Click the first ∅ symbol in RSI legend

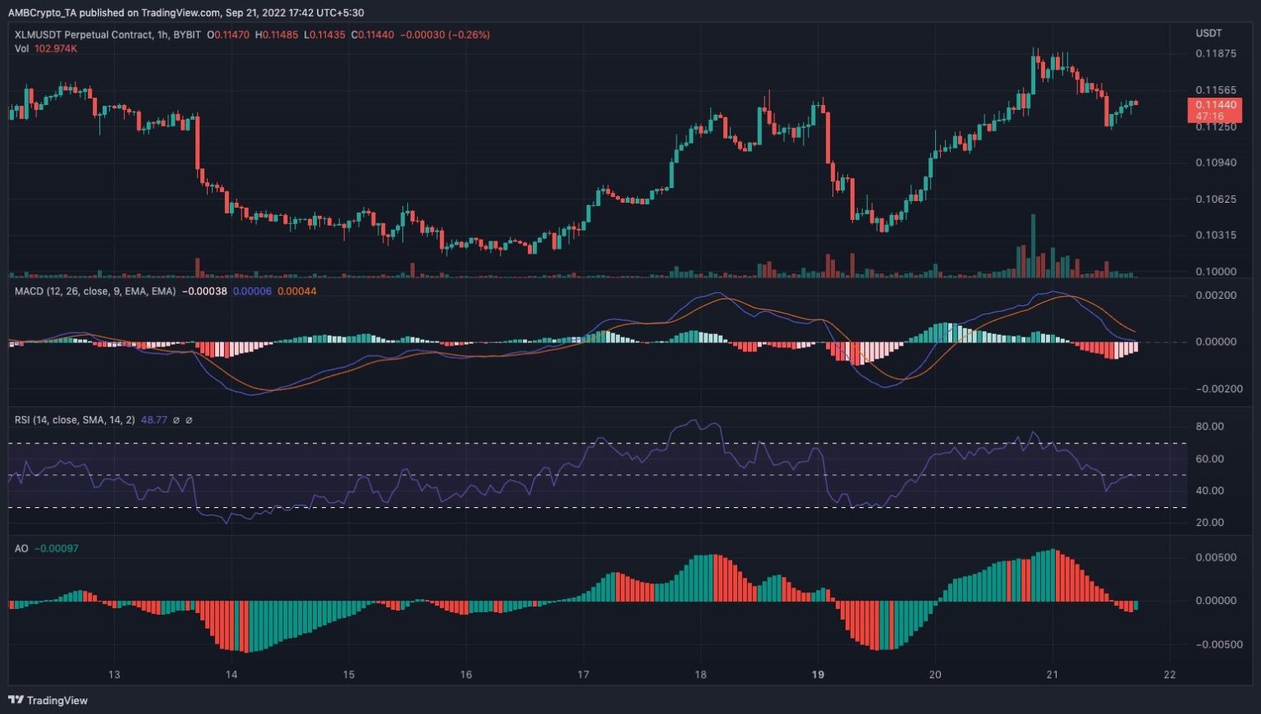coord(177,420)
